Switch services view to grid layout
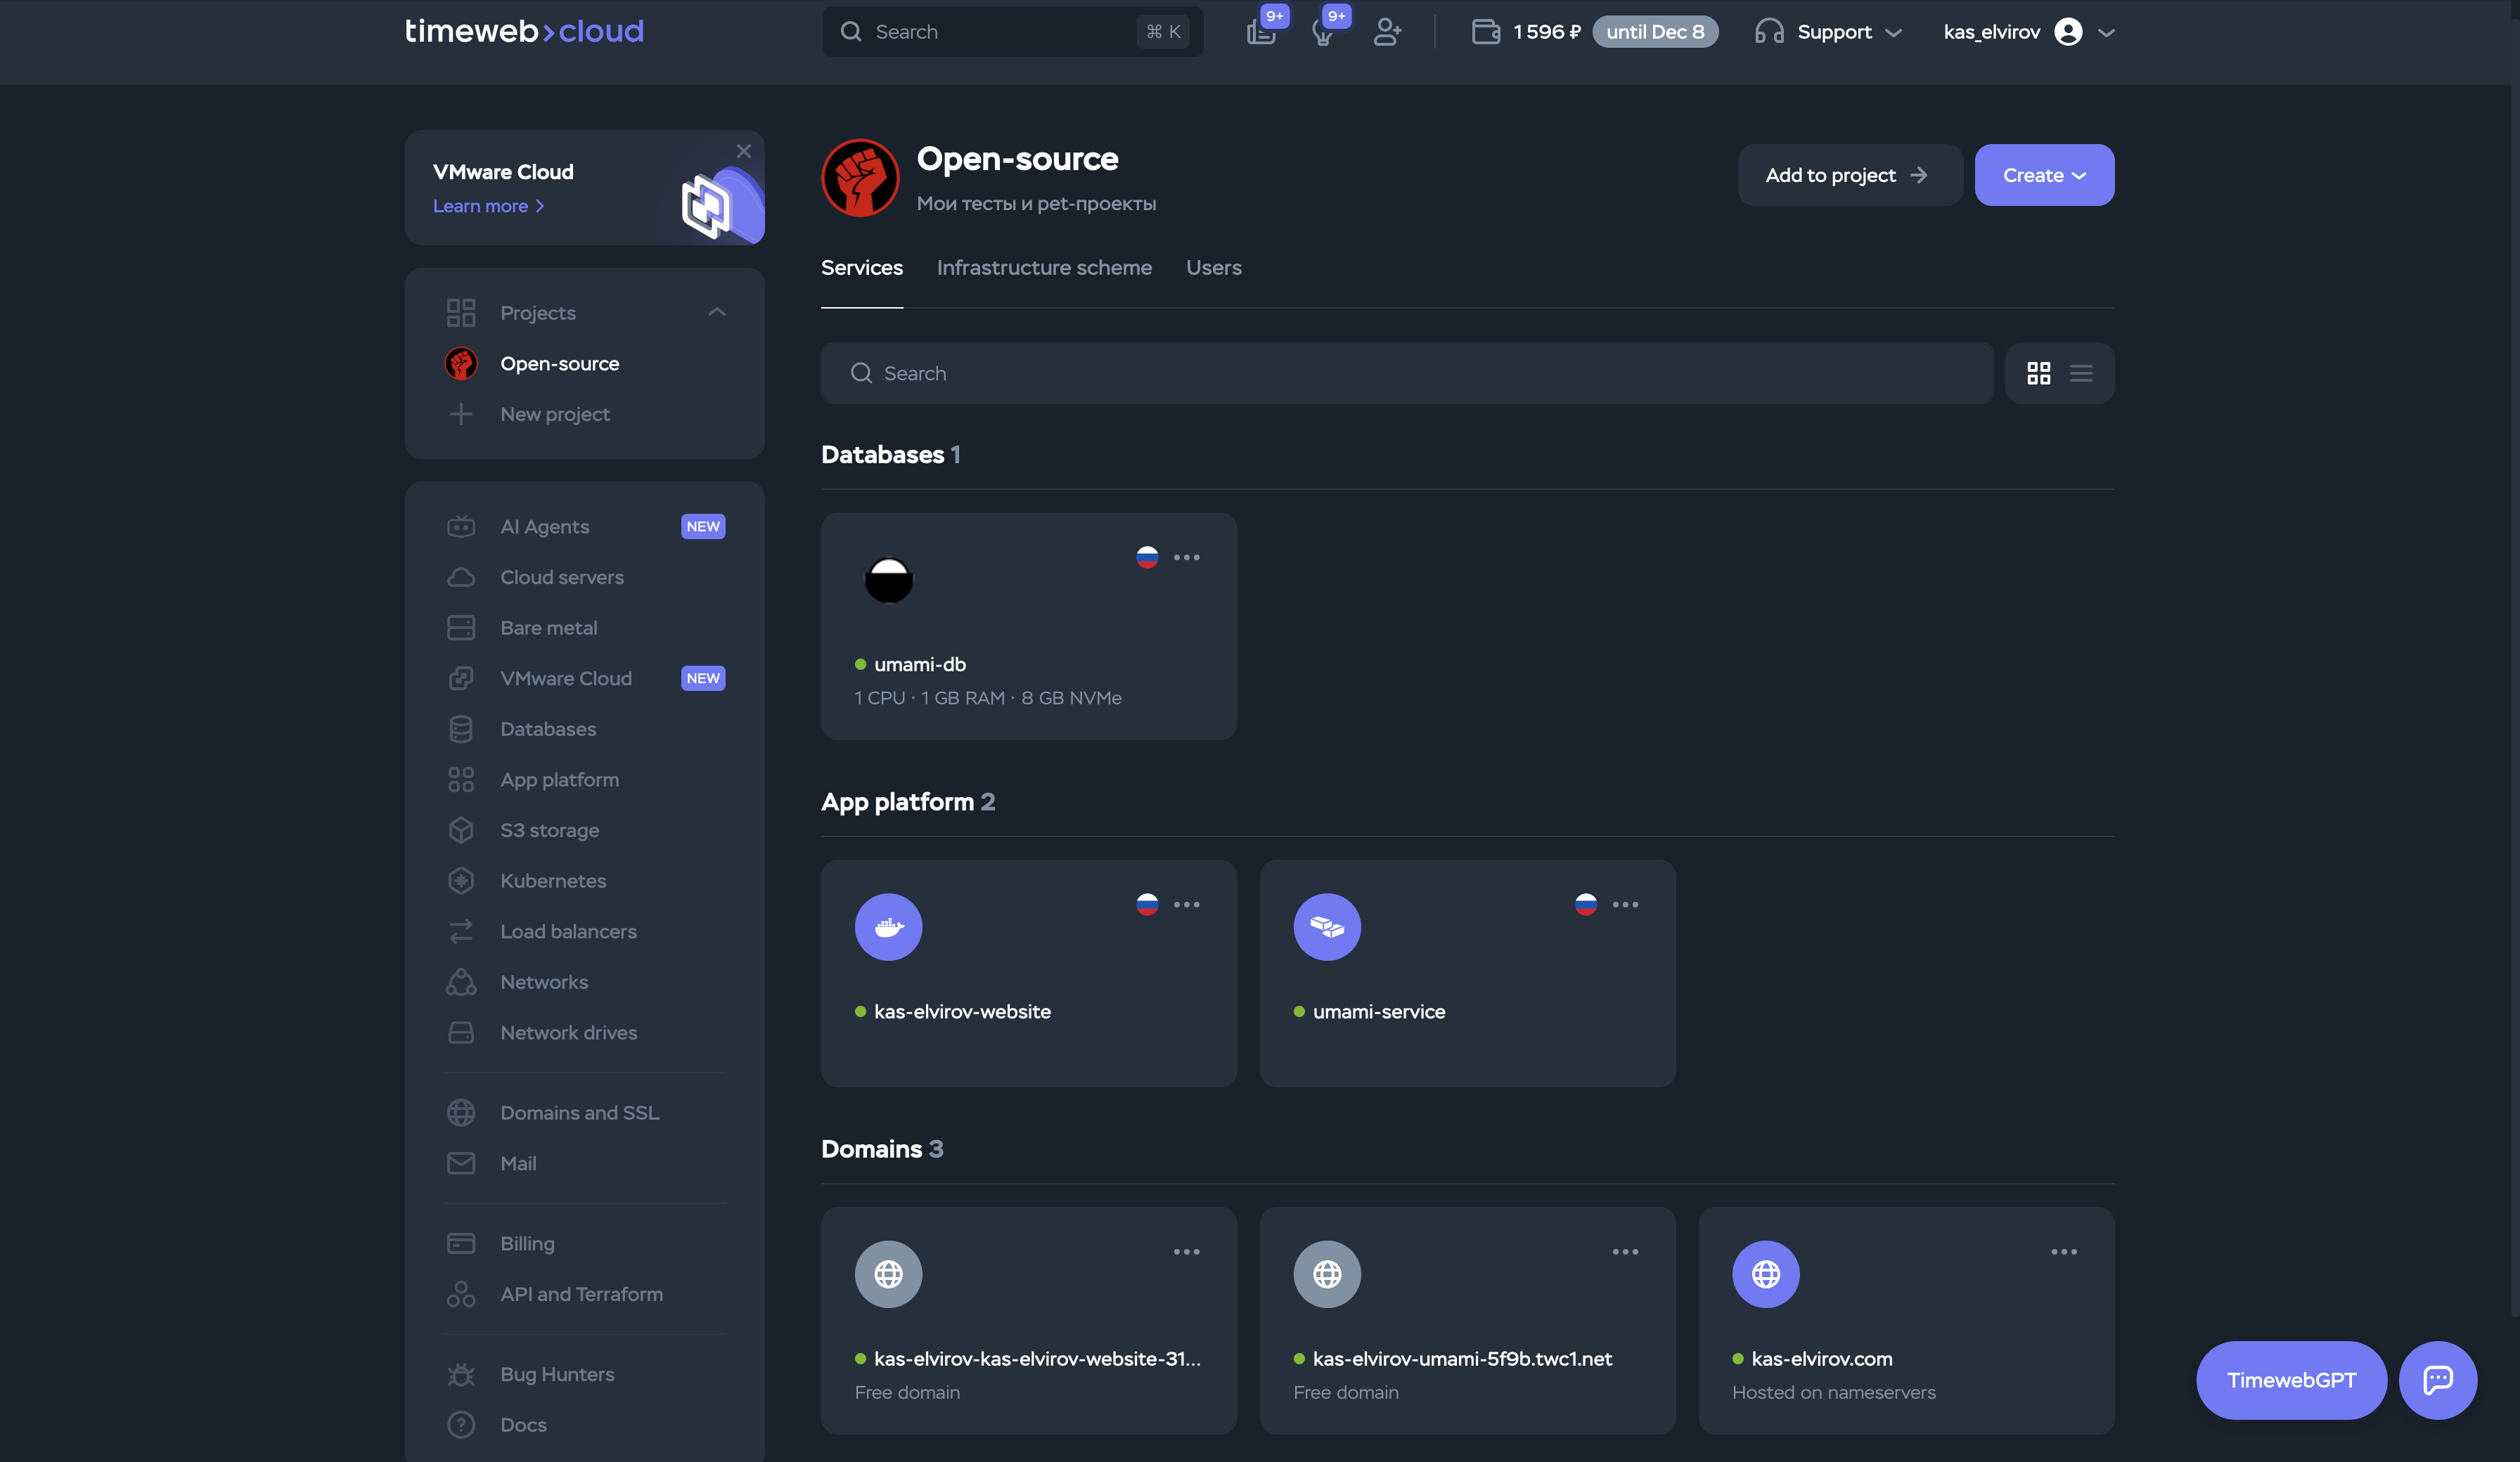Screen dimensions: 2520x1462 [2039, 373]
